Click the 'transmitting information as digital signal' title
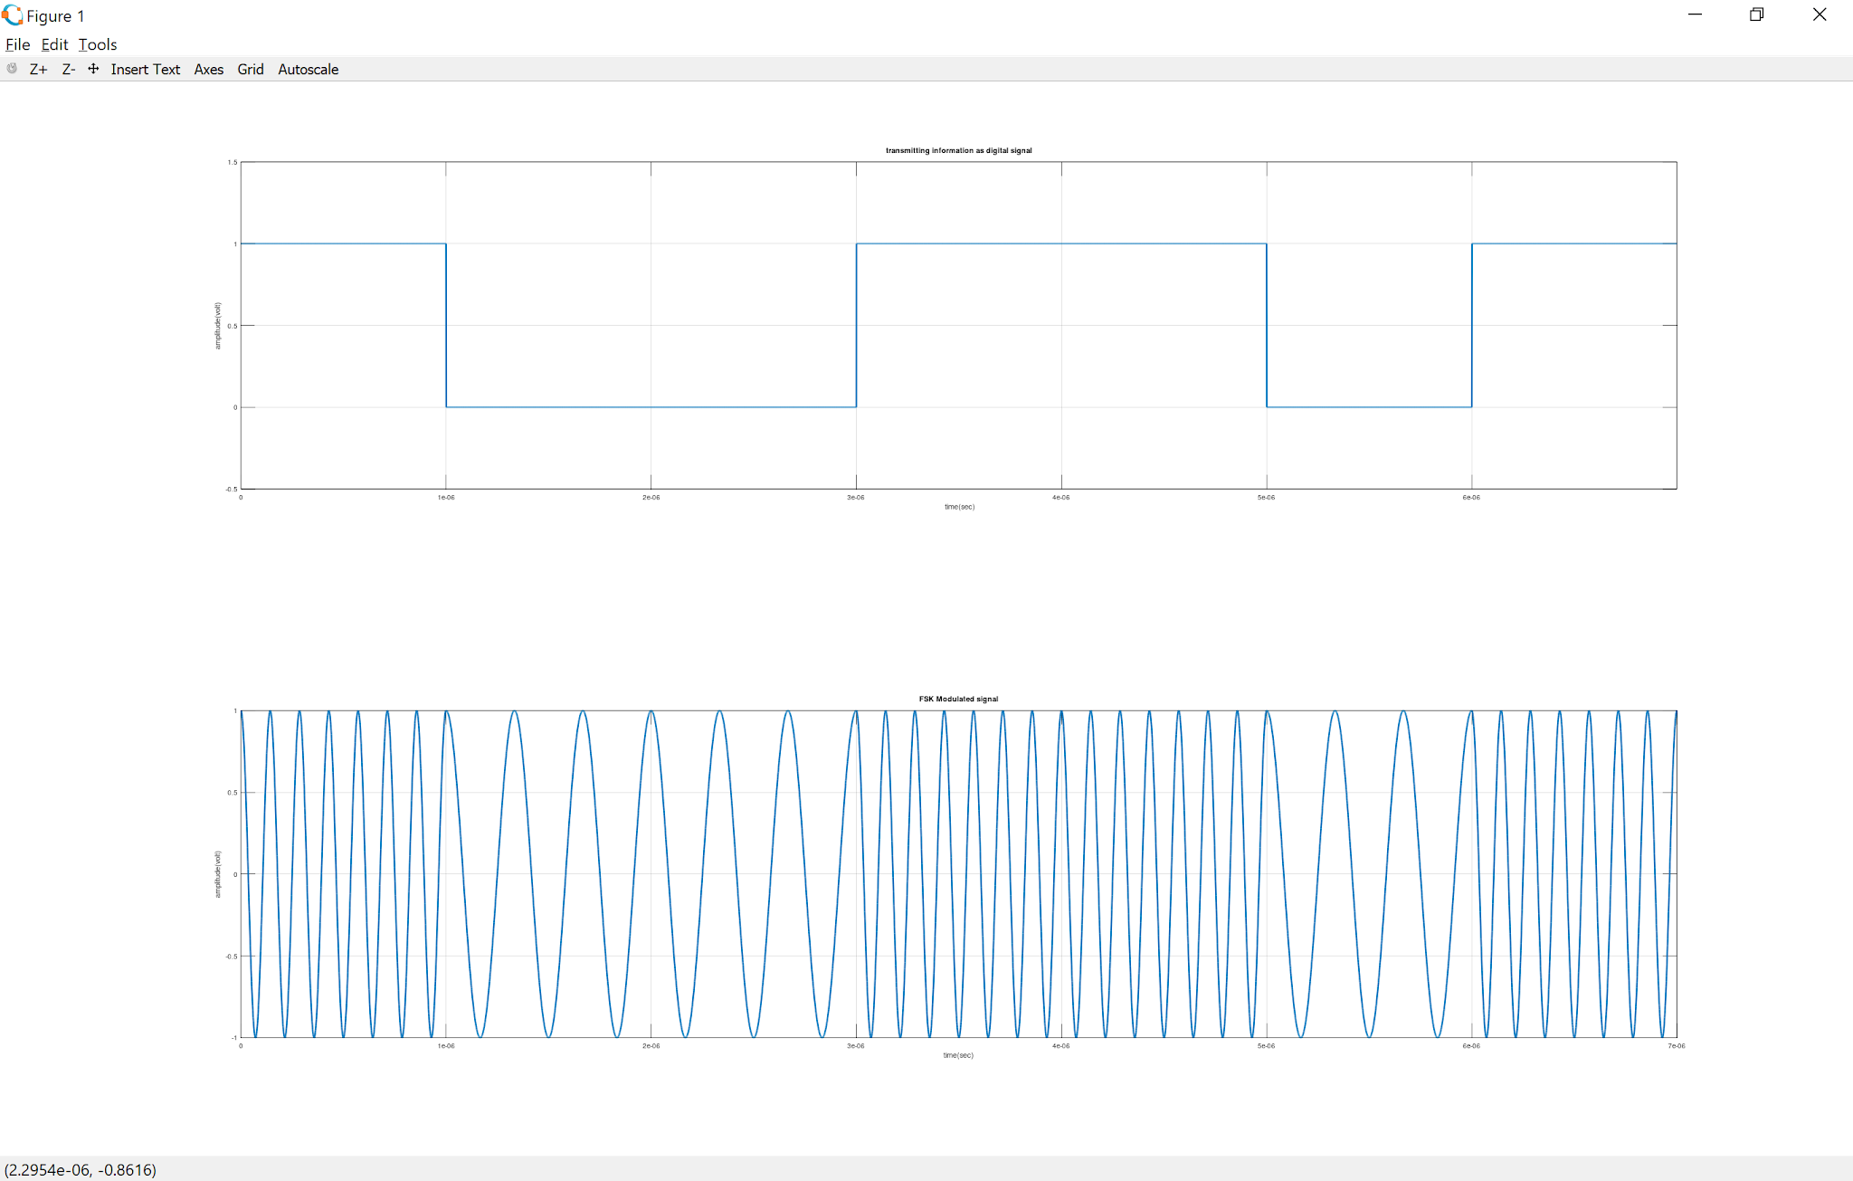Image resolution: width=1853 pixels, height=1181 pixels. pyautogui.click(x=958, y=150)
